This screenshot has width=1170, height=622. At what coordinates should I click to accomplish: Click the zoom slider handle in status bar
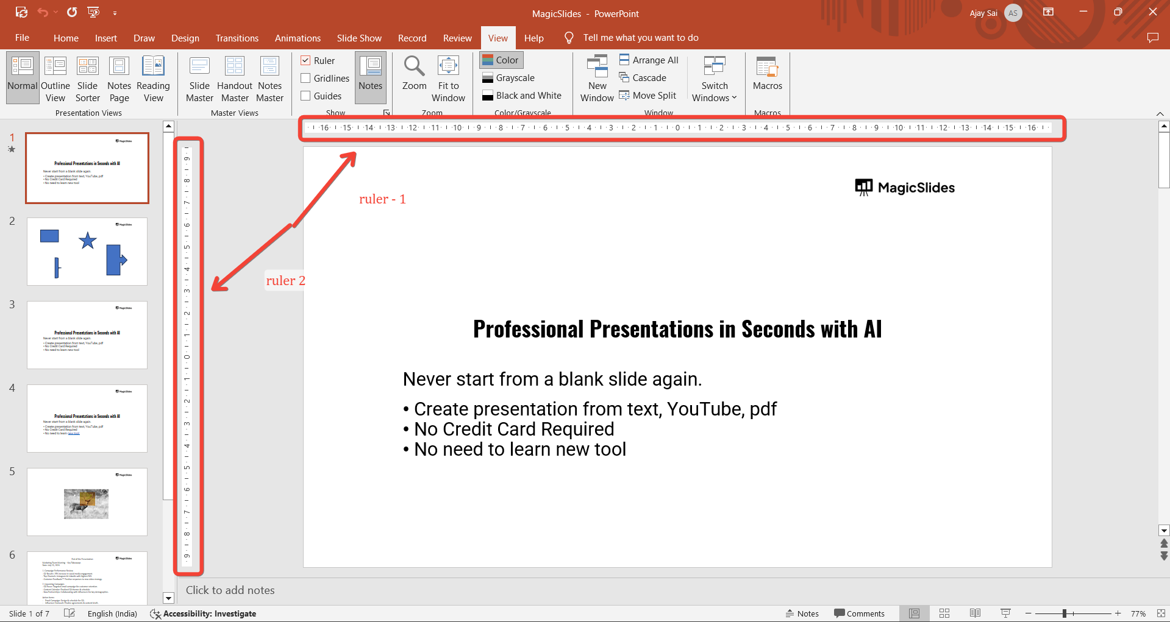click(1064, 613)
